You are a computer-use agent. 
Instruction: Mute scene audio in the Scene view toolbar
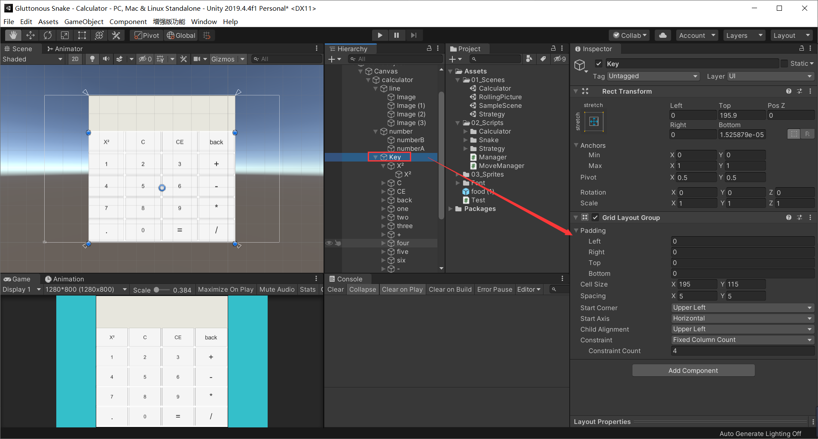(x=106, y=59)
